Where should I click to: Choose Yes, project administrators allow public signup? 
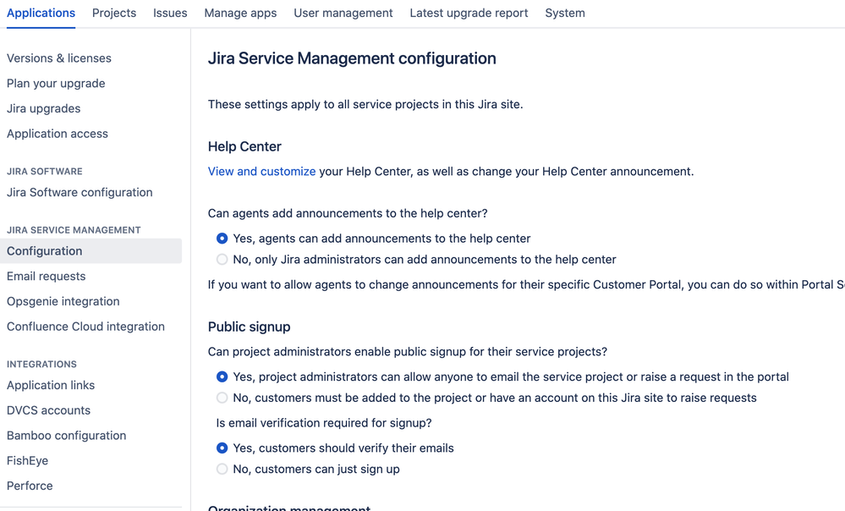point(222,376)
